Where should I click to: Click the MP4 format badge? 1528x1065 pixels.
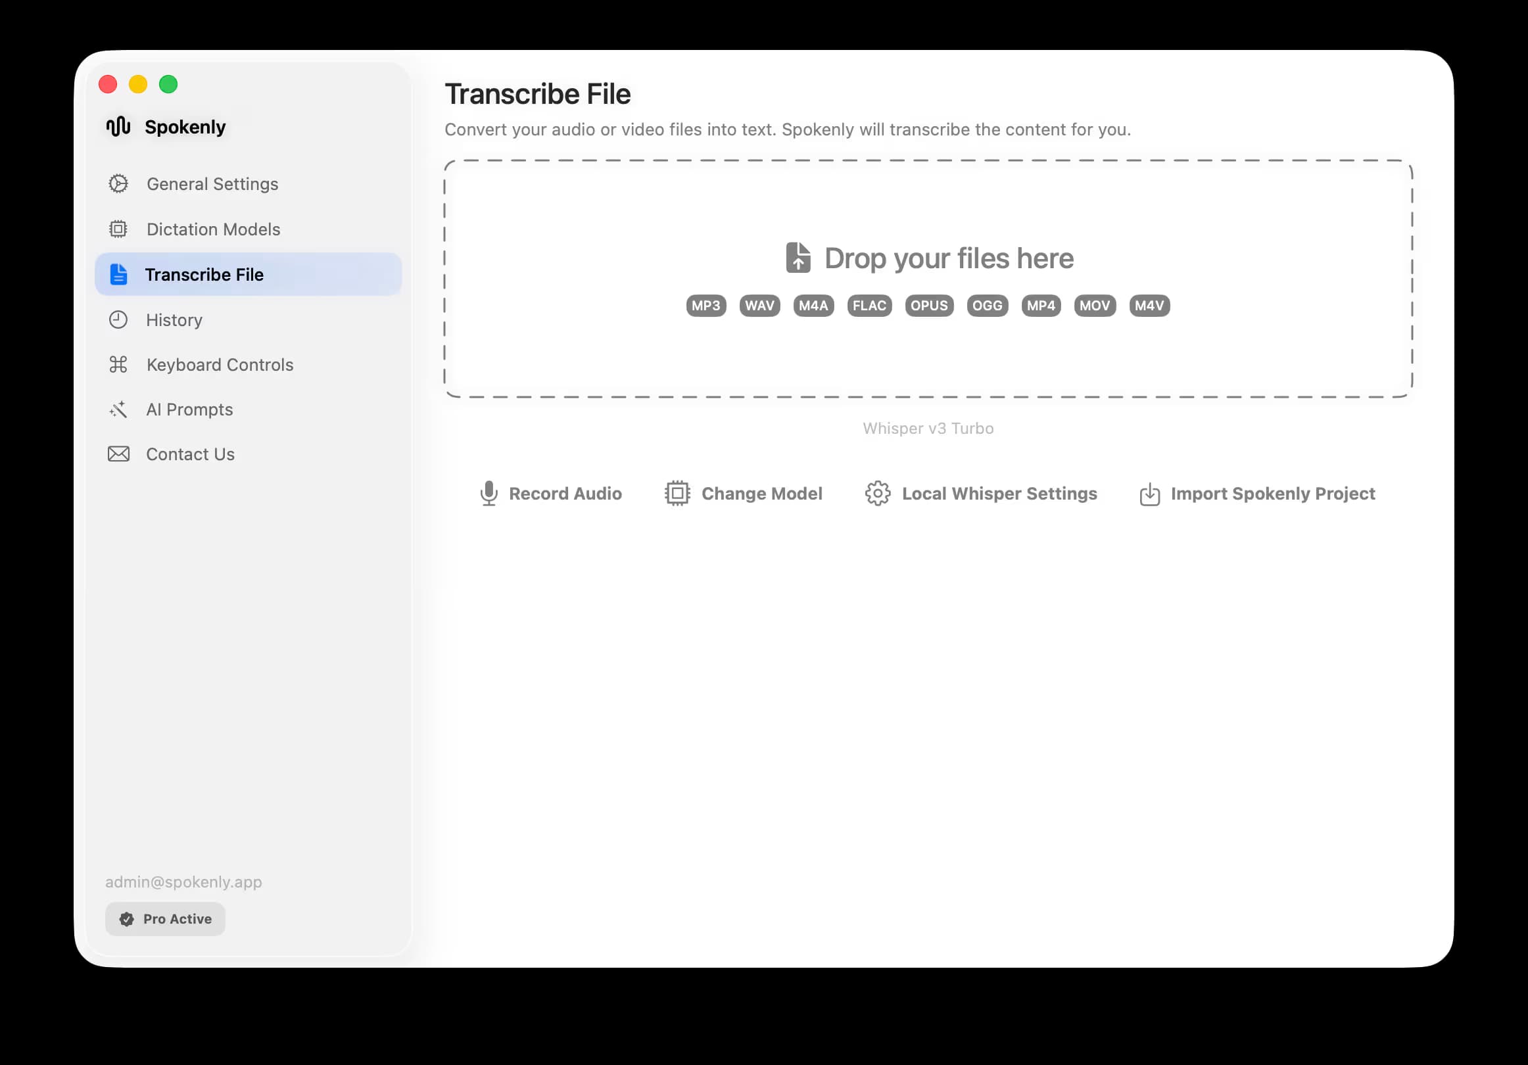(1041, 306)
